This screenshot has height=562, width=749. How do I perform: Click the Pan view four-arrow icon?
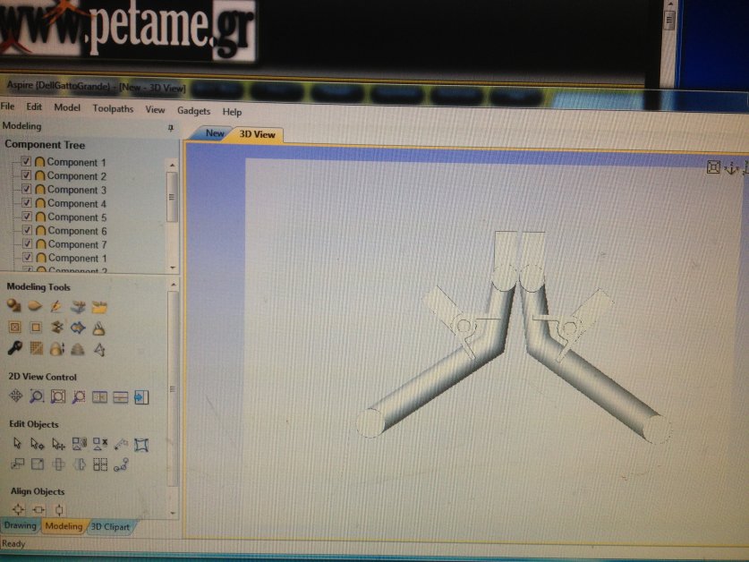click(x=15, y=396)
